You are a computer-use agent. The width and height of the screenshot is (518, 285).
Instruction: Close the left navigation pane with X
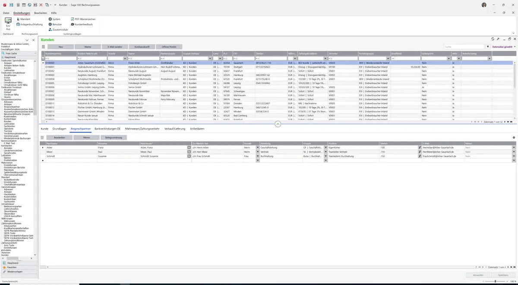pyautogui.click(x=34, y=40)
